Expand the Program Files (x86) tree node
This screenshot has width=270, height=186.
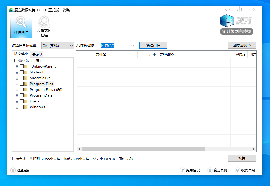[17, 90]
